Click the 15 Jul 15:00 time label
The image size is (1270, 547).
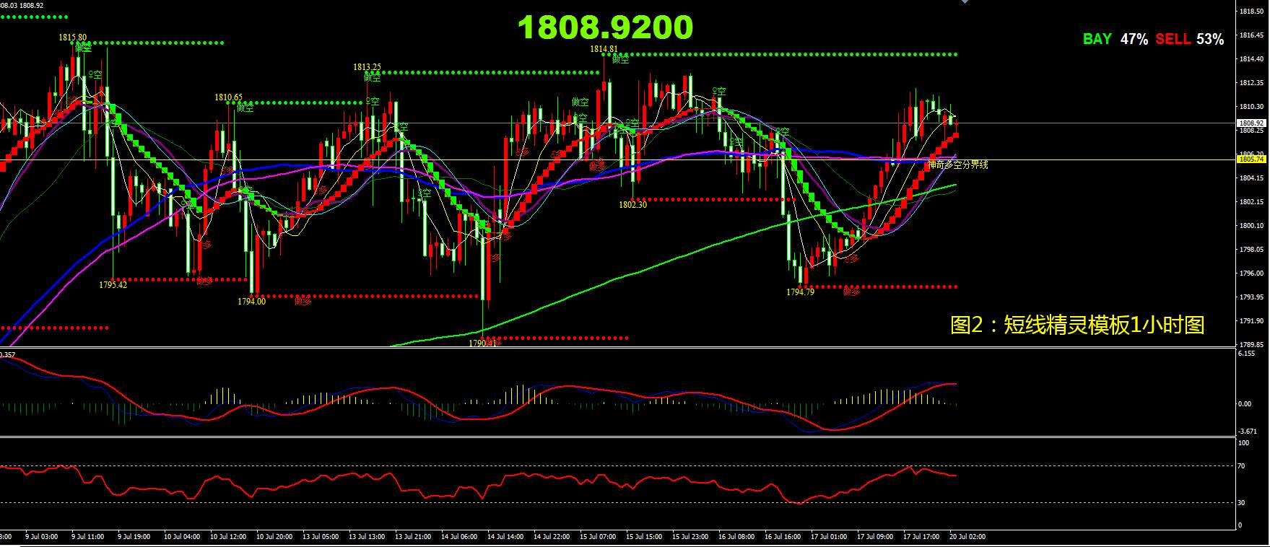[x=644, y=537]
